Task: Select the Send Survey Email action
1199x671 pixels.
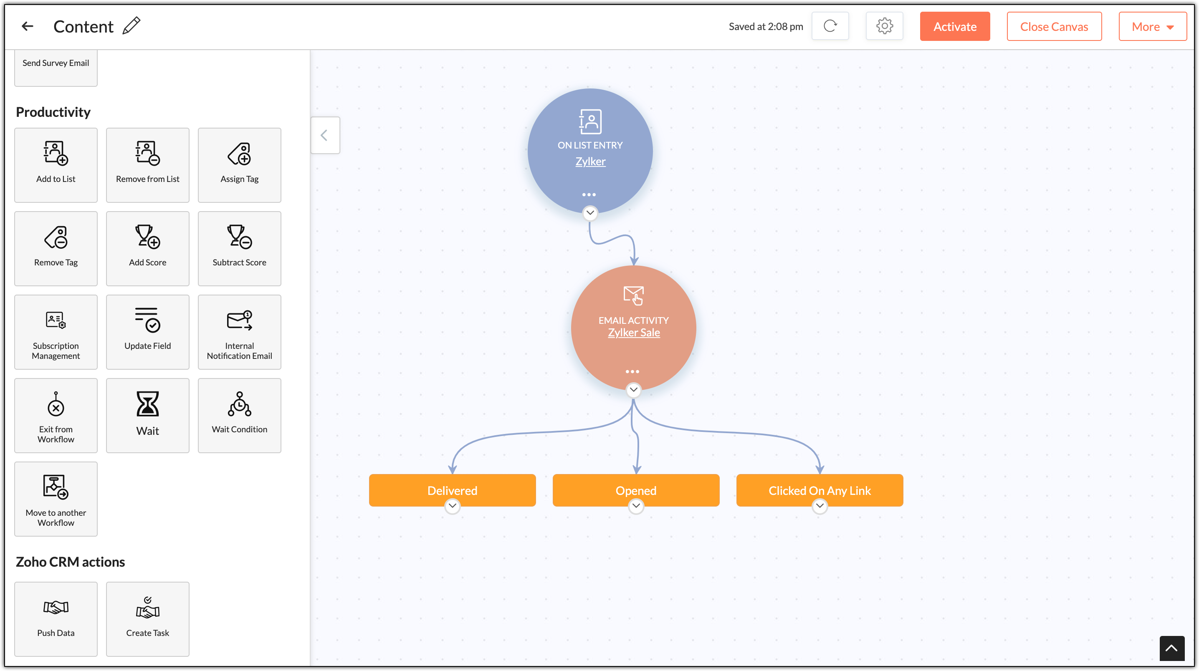Action: (56, 68)
